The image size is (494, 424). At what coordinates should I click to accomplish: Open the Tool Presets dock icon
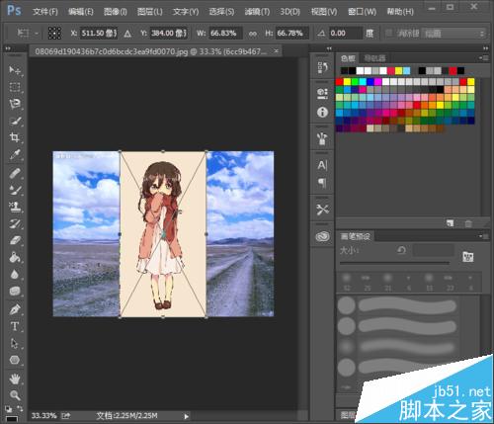[322, 210]
